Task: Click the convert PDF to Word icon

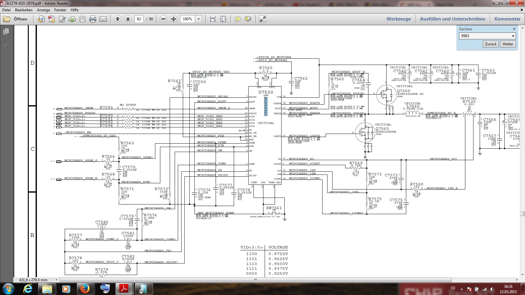Action: pyautogui.click(x=41, y=19)
